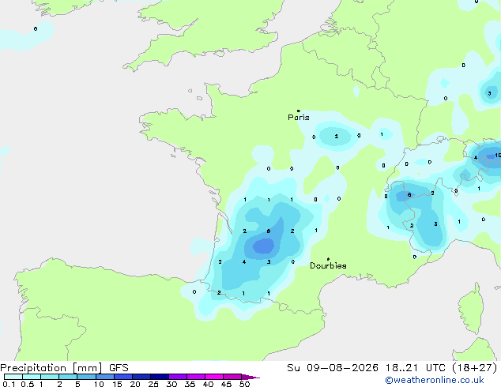Select the black dot marker above Dourbies

(328, 259)
